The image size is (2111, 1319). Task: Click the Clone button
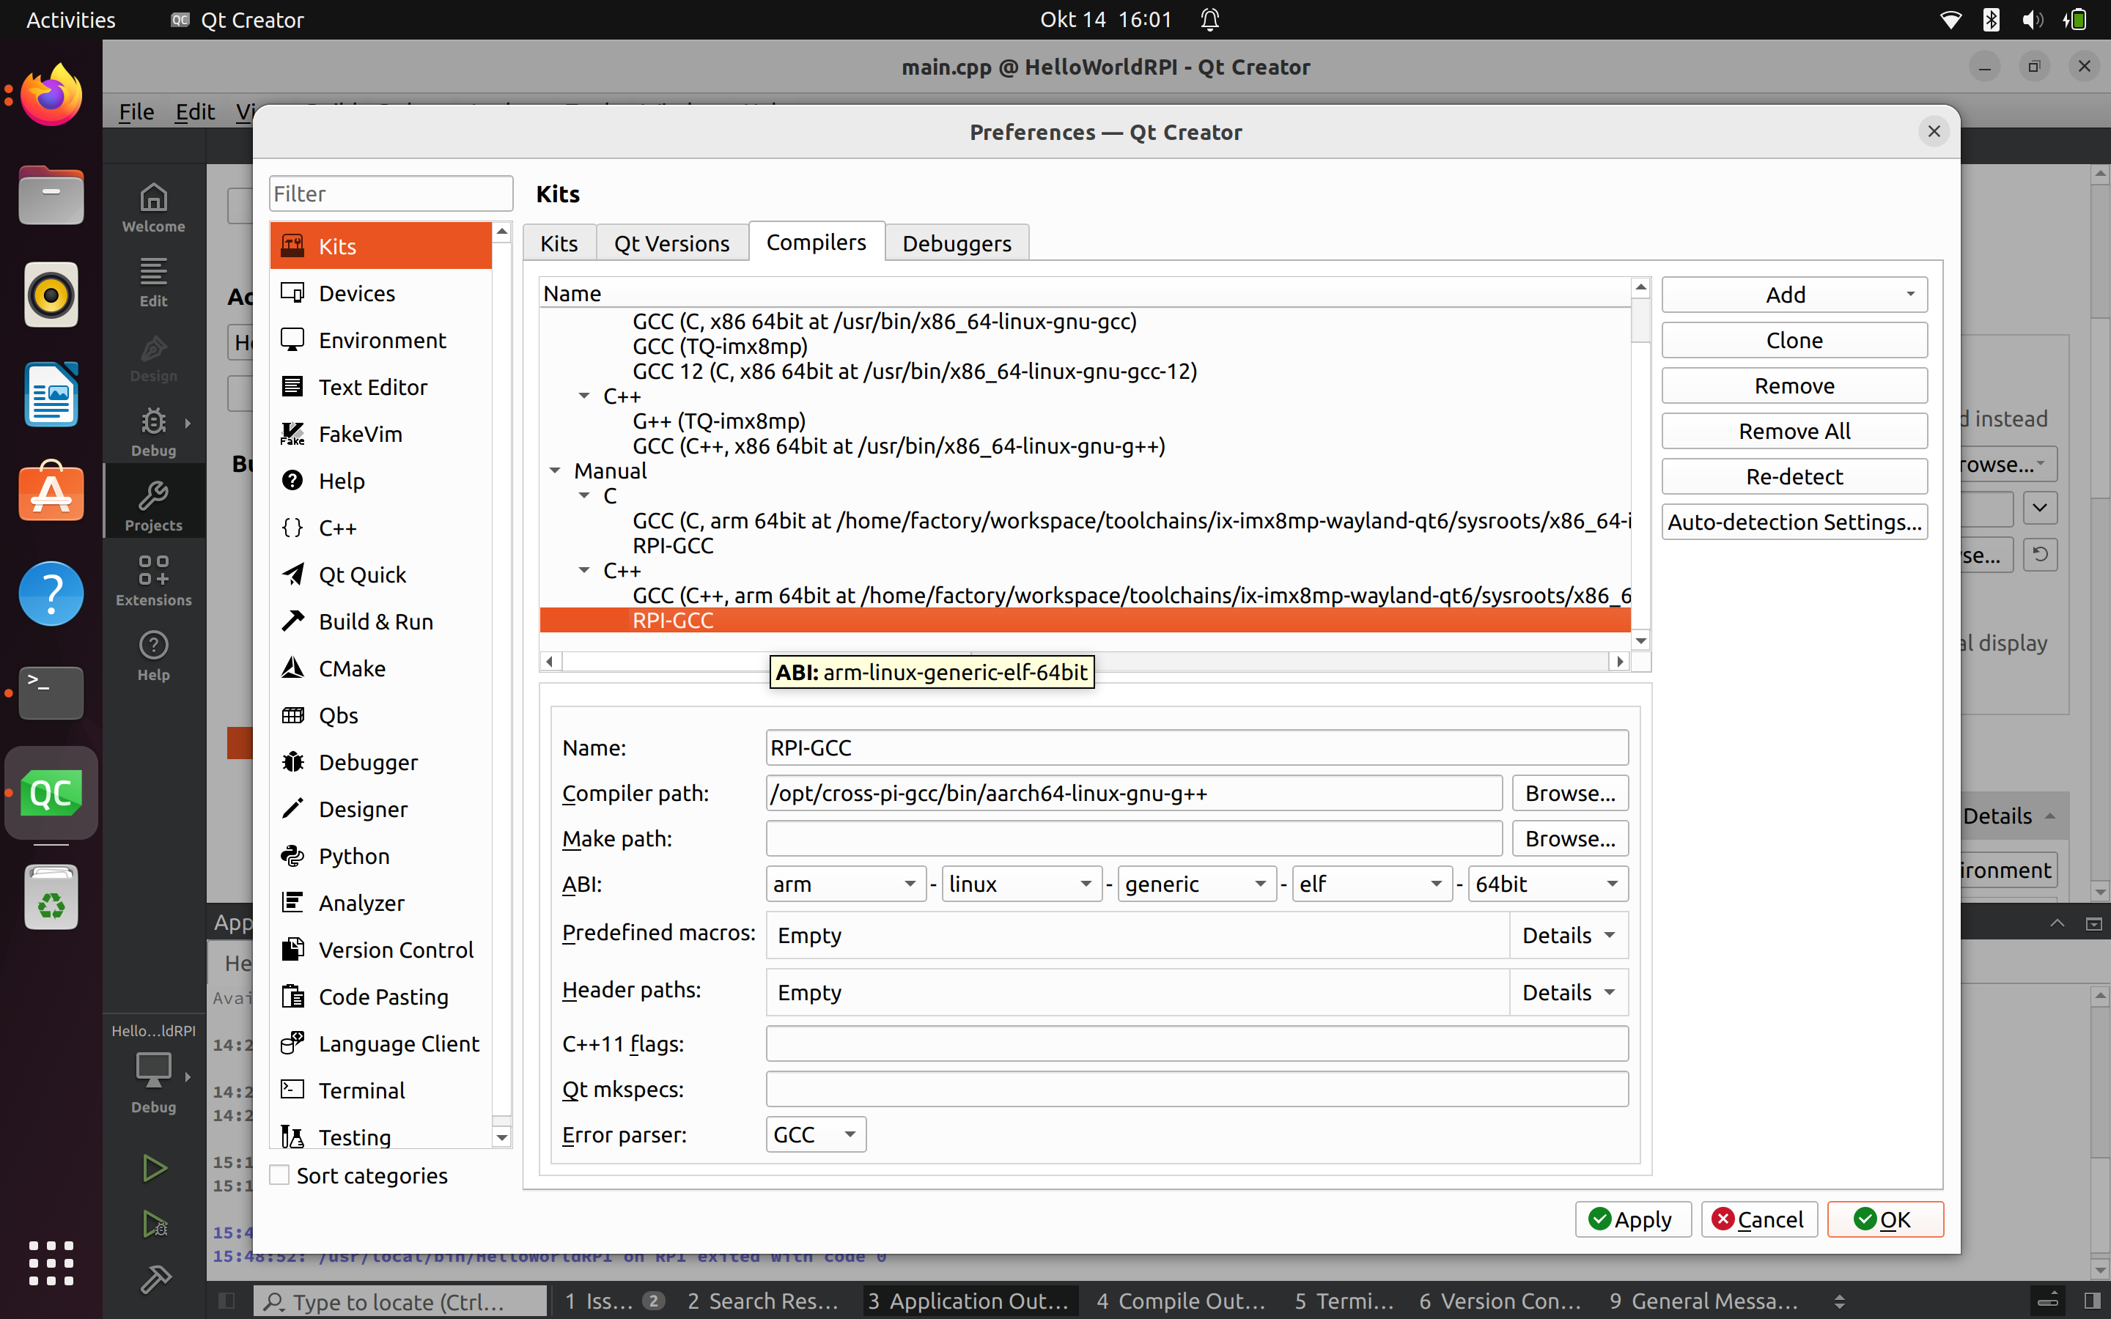pyautogui.click(x=1794, y=340)
